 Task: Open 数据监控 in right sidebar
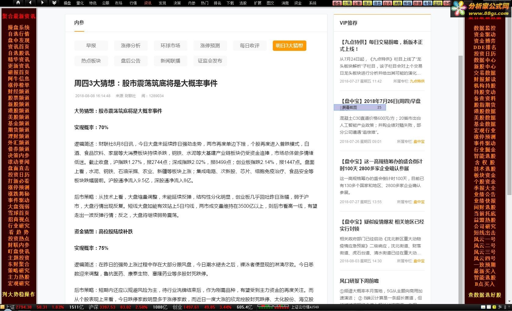[485, 28]
